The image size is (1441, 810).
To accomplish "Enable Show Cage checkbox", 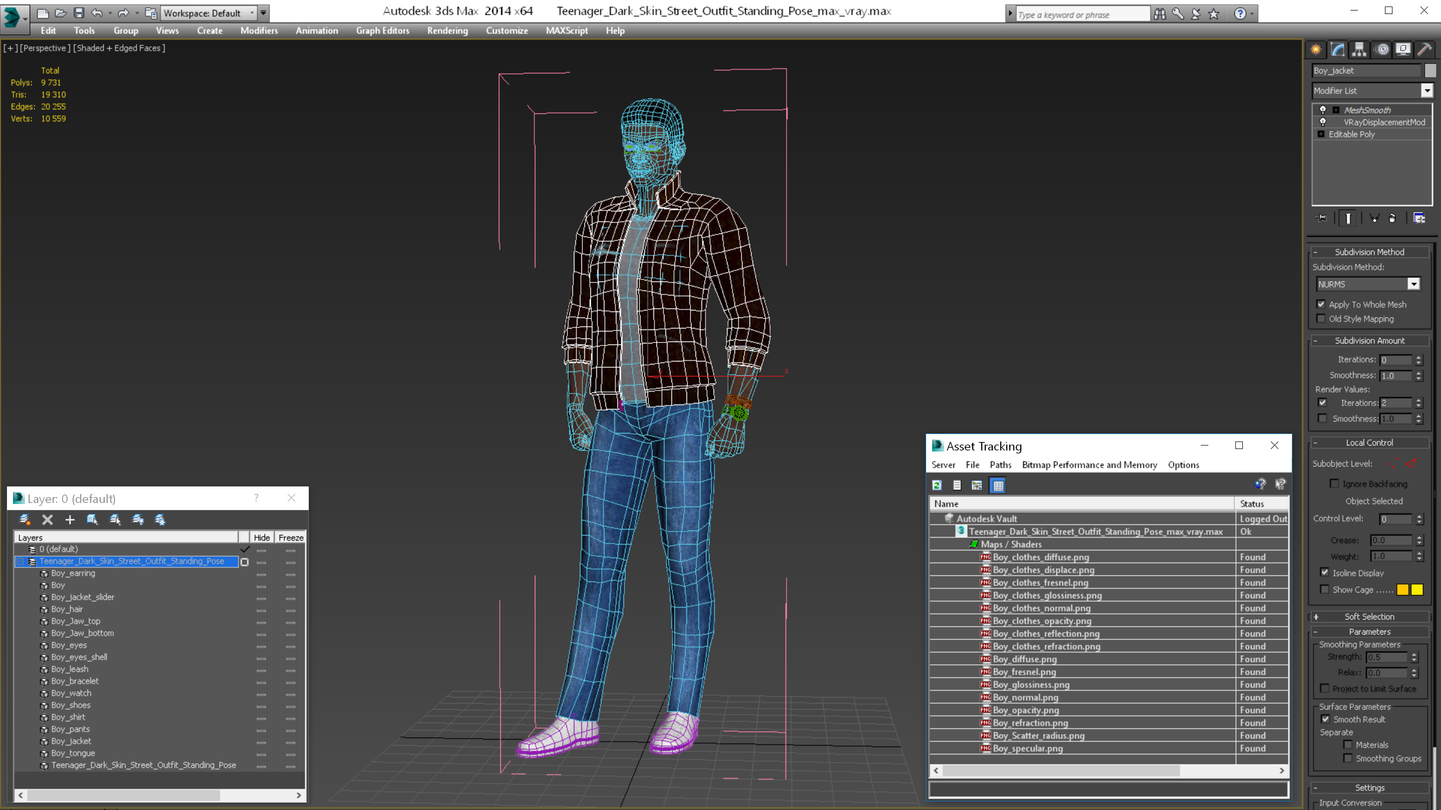I will click(1324, 589).
